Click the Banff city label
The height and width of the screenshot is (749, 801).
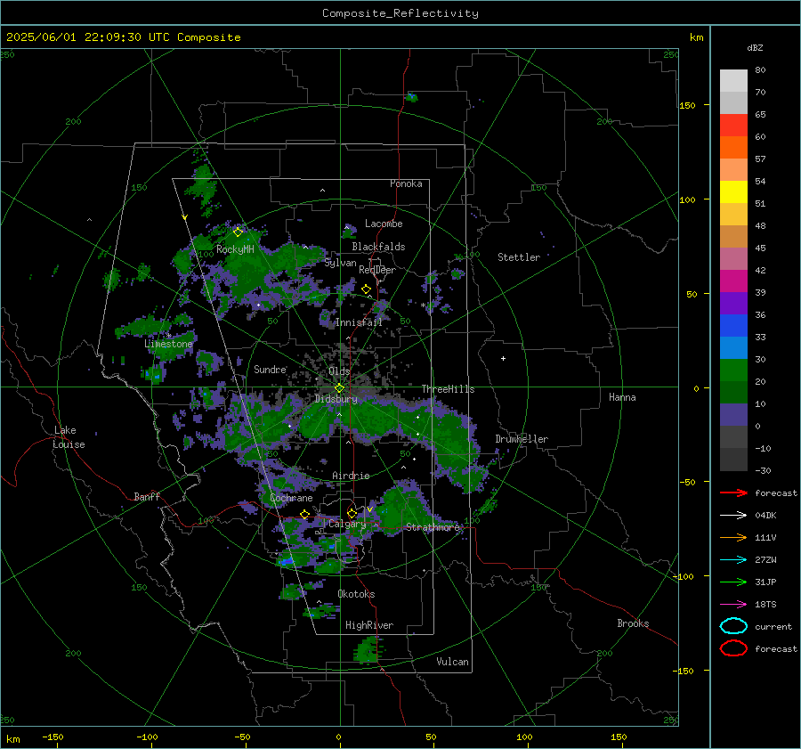point(147,496)
